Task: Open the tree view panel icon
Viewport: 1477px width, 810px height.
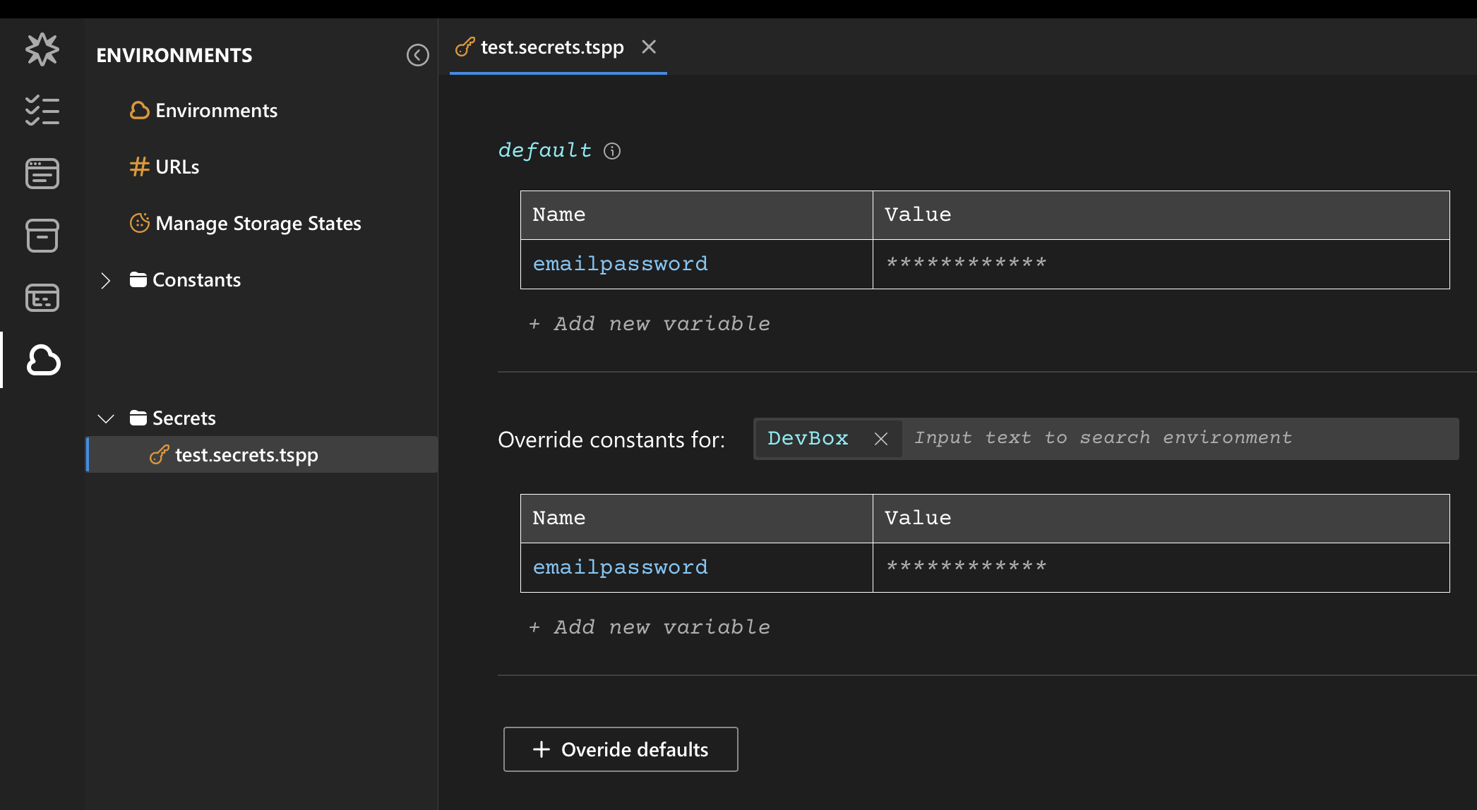Action: pos(42,297)
